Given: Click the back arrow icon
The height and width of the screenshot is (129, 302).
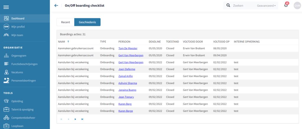Looking at the screenshot, I should pos(56,6).
